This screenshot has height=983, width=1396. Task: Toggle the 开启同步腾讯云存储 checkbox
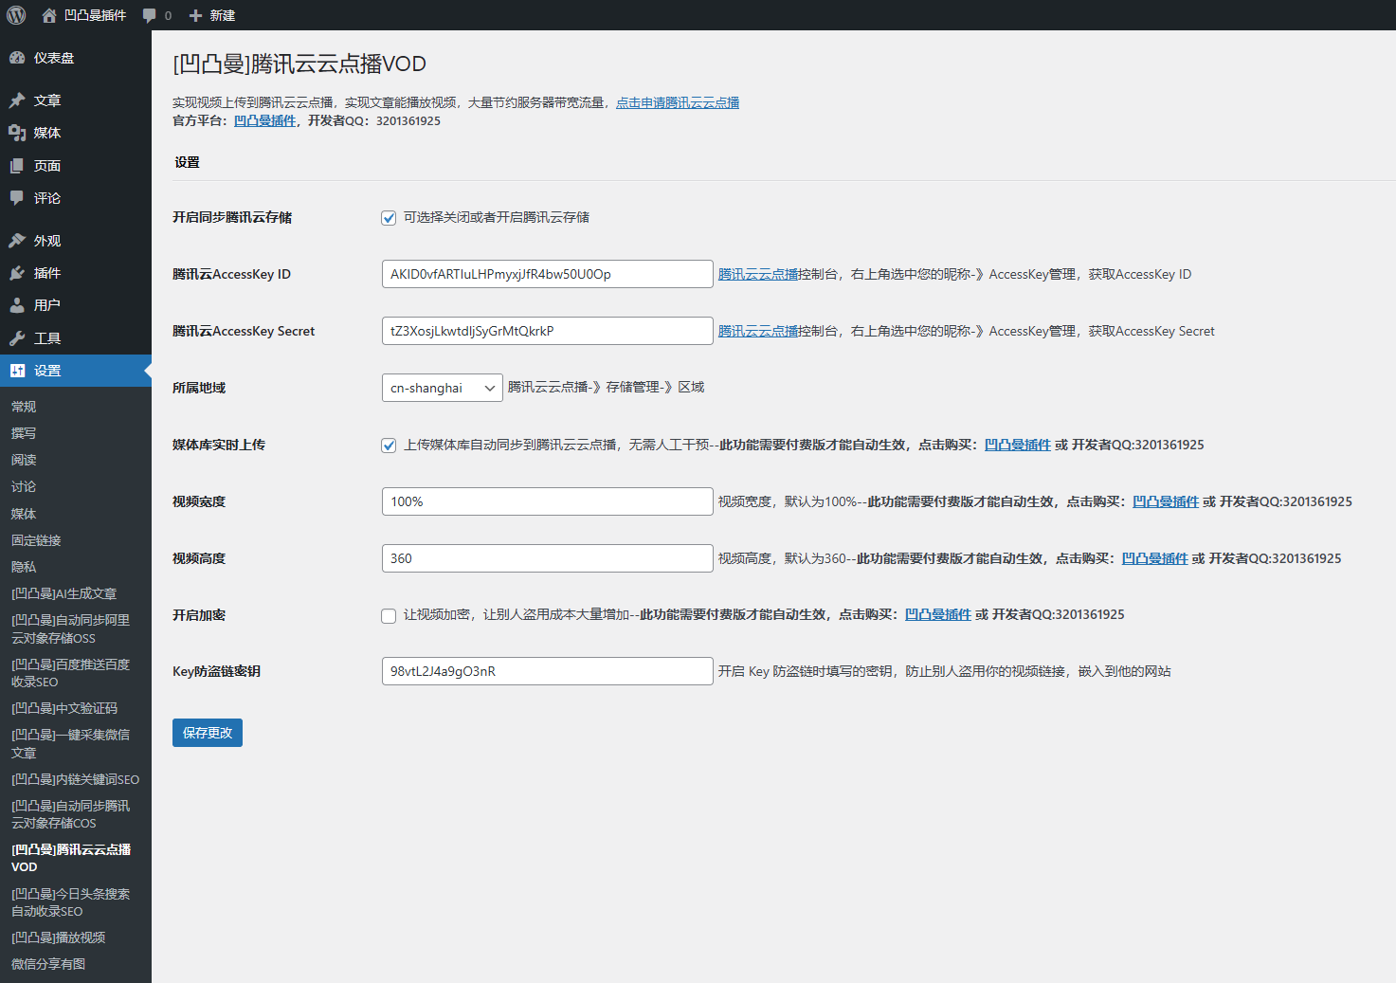pyautogui.click(x=389, y=218)
